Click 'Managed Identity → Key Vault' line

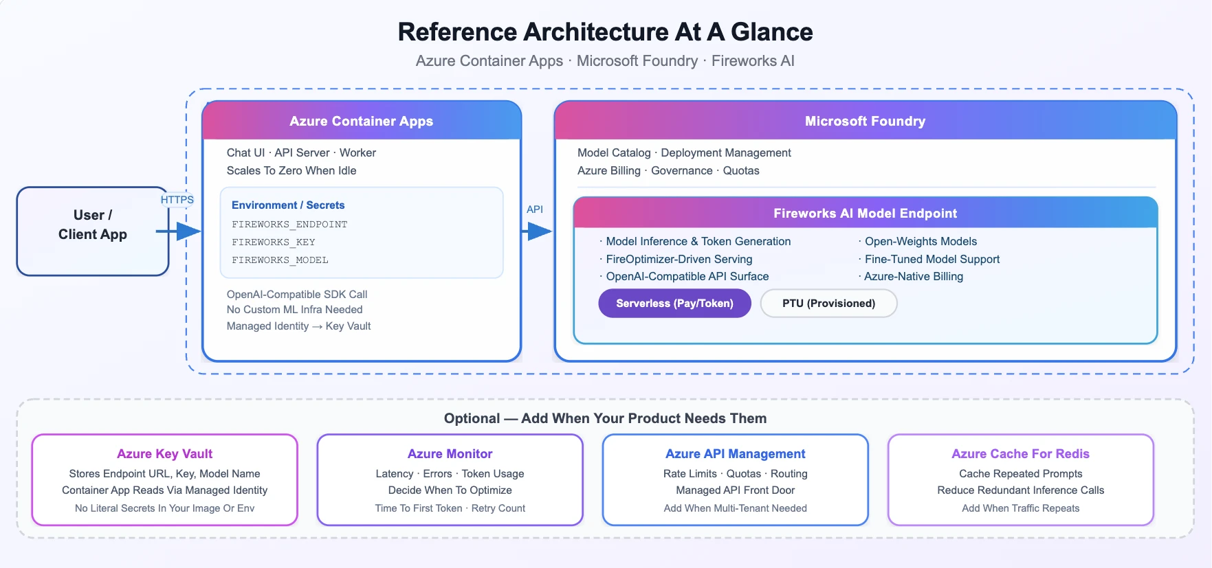tap(298, 326)
